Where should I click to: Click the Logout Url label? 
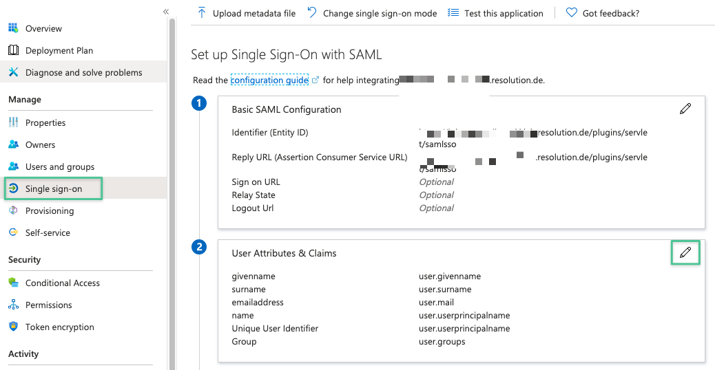tap(253, 208)
